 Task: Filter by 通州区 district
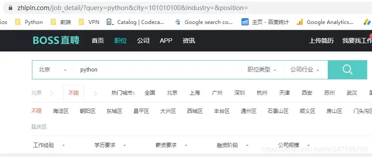coord(249,111)
